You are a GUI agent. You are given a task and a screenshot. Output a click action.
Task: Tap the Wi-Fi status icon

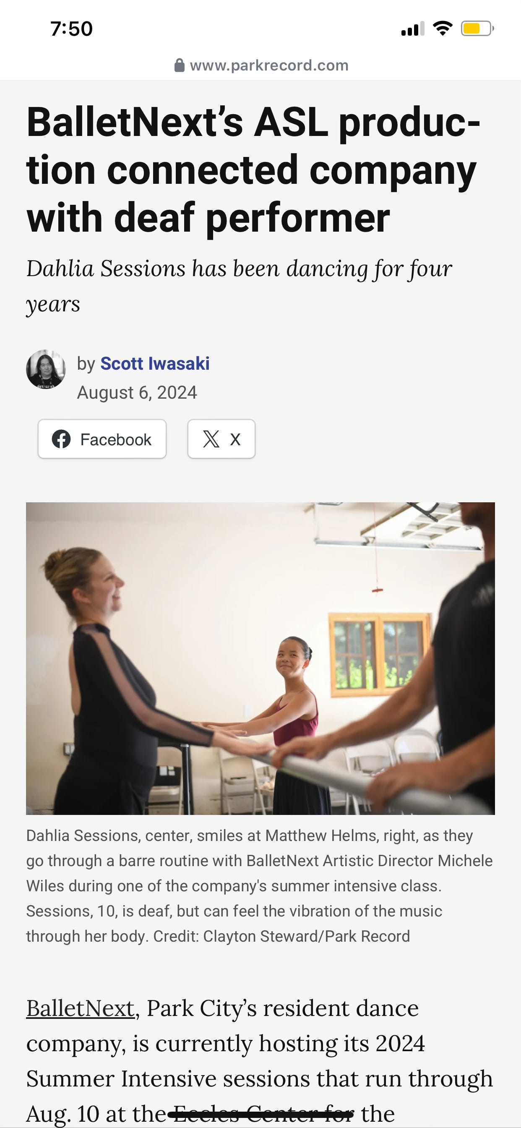[443, 29]
